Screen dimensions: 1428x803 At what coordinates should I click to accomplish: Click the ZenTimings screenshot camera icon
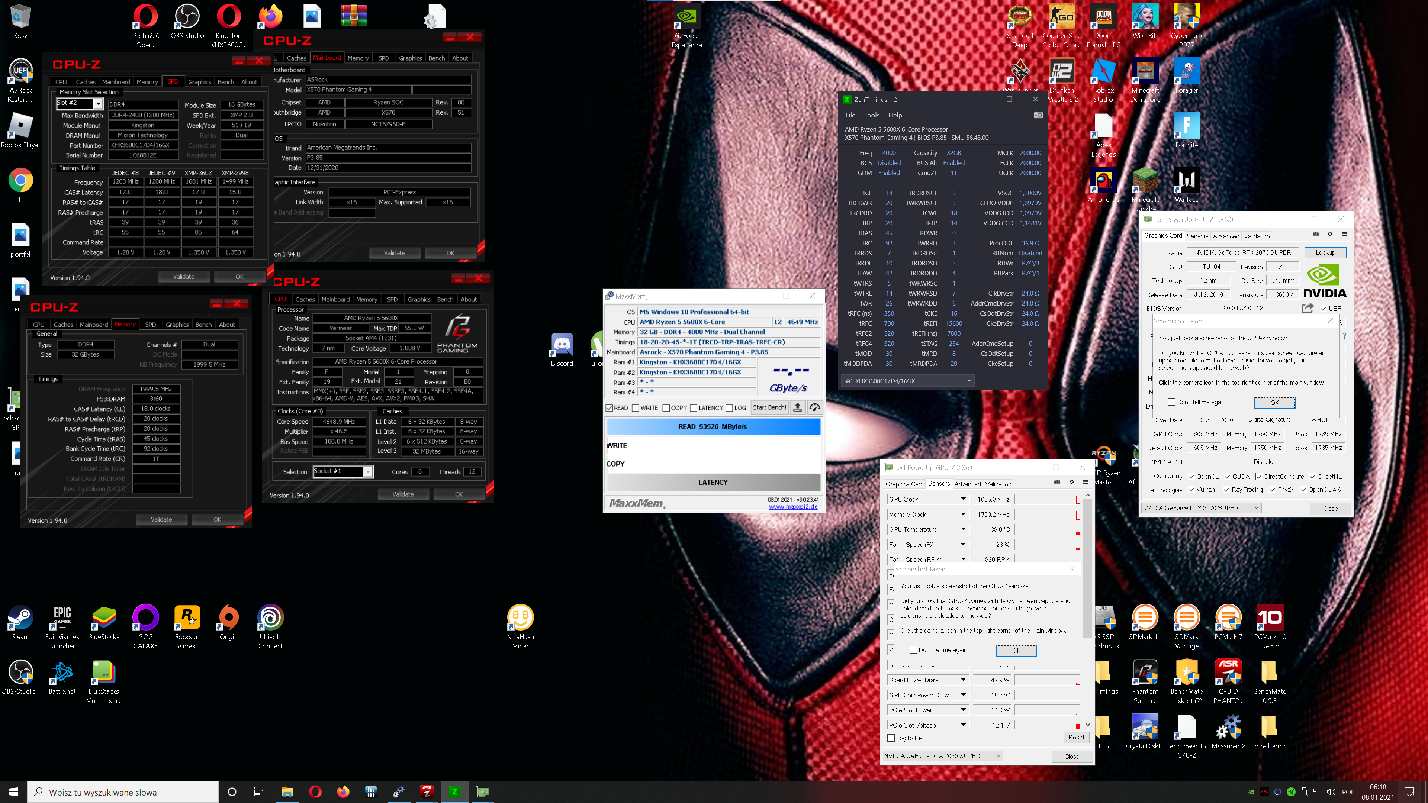click(1038, 115)
